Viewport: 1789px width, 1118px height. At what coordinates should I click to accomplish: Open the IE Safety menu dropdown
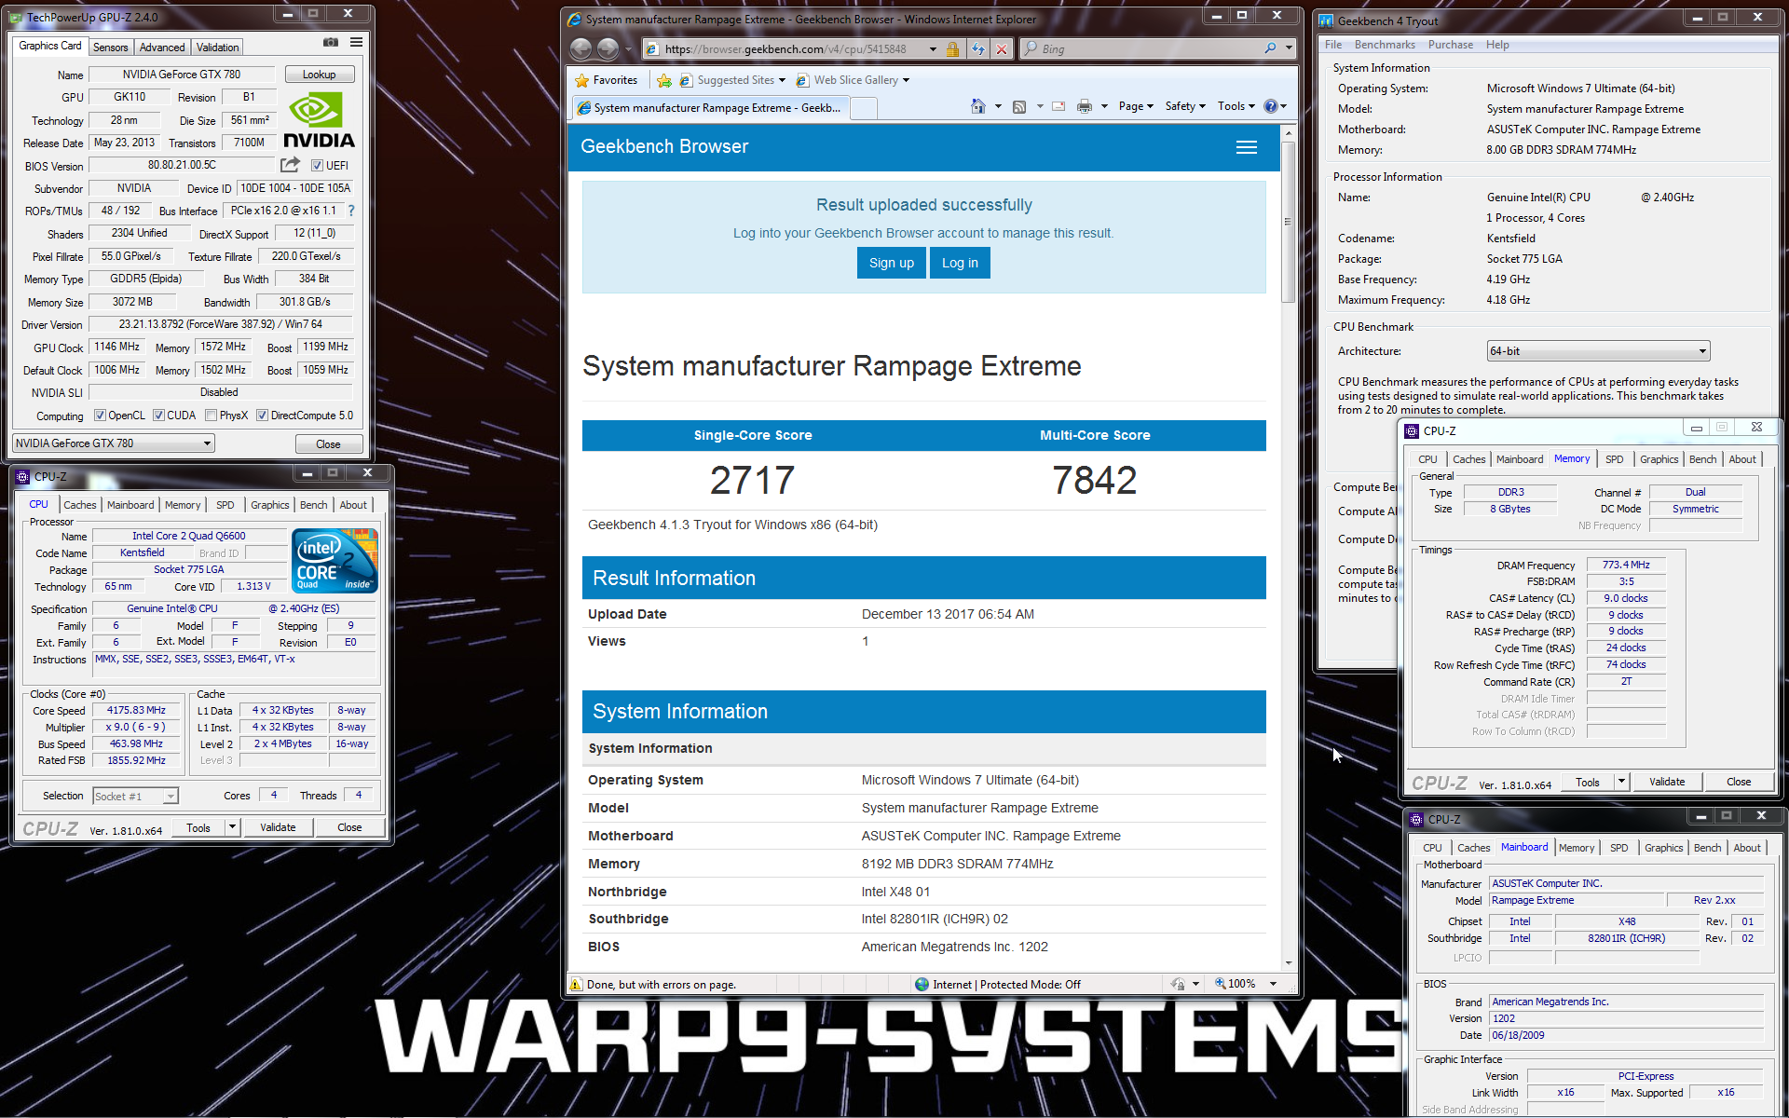(x=1185, y=106)
